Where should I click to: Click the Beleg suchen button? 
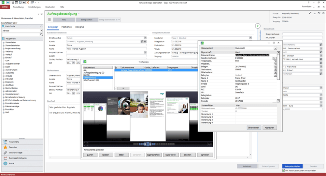tap(87, 20)
